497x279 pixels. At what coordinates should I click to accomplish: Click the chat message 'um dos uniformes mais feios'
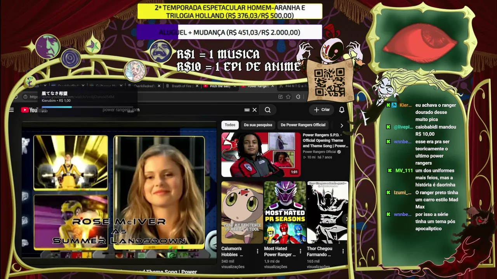(435, 177)
